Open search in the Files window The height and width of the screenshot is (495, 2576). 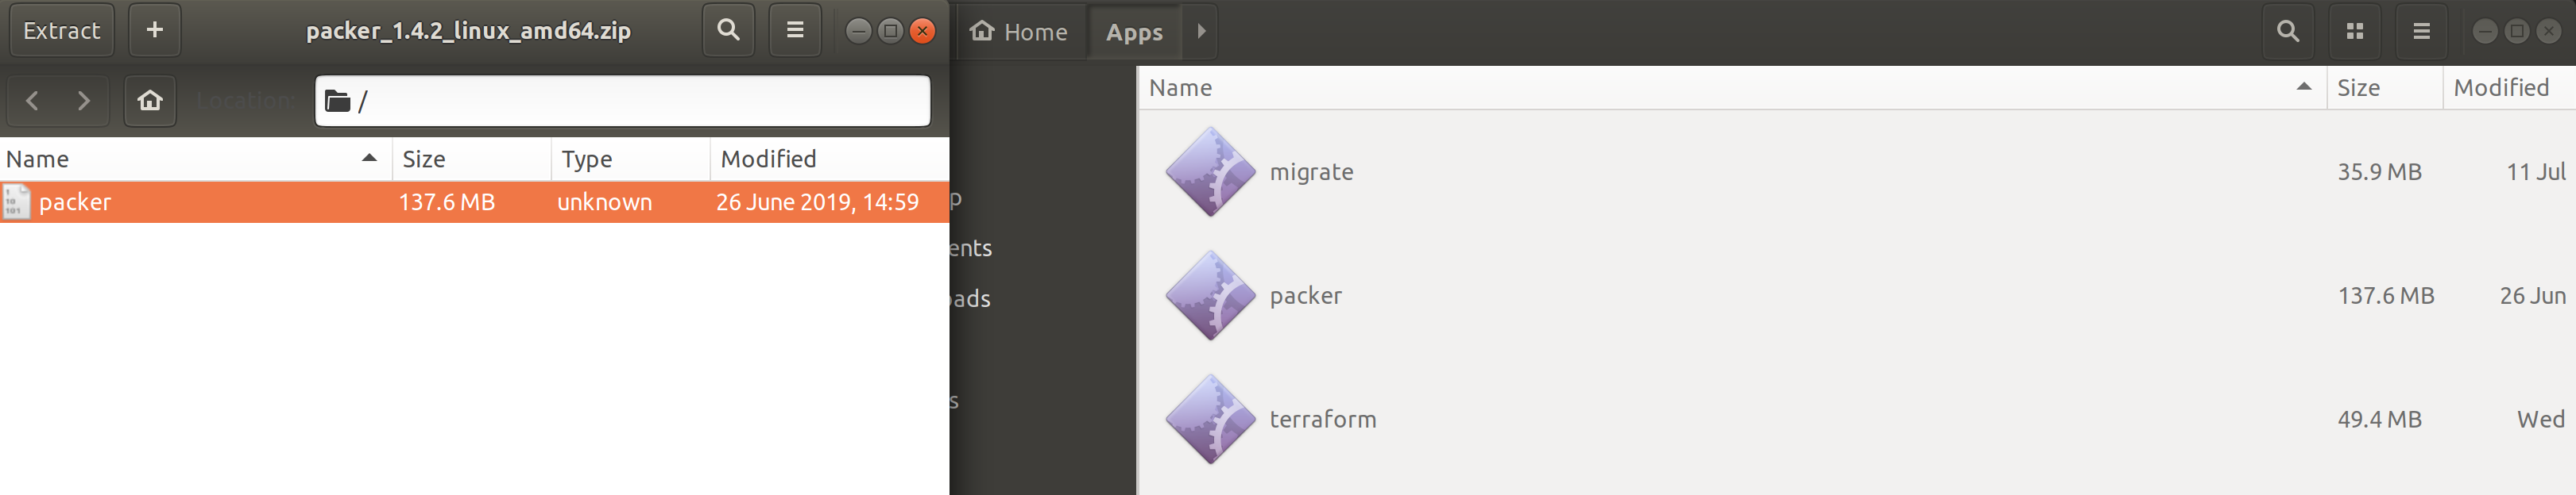[2287, 32]
